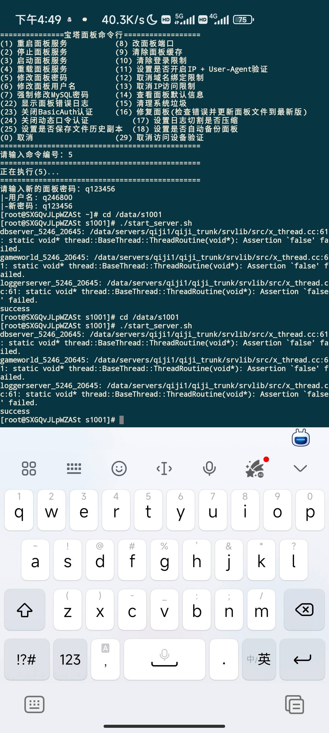Tap the space bar with microphone
Image resolution: width=329 pixels, height=733 pixels.
[164, 659]
